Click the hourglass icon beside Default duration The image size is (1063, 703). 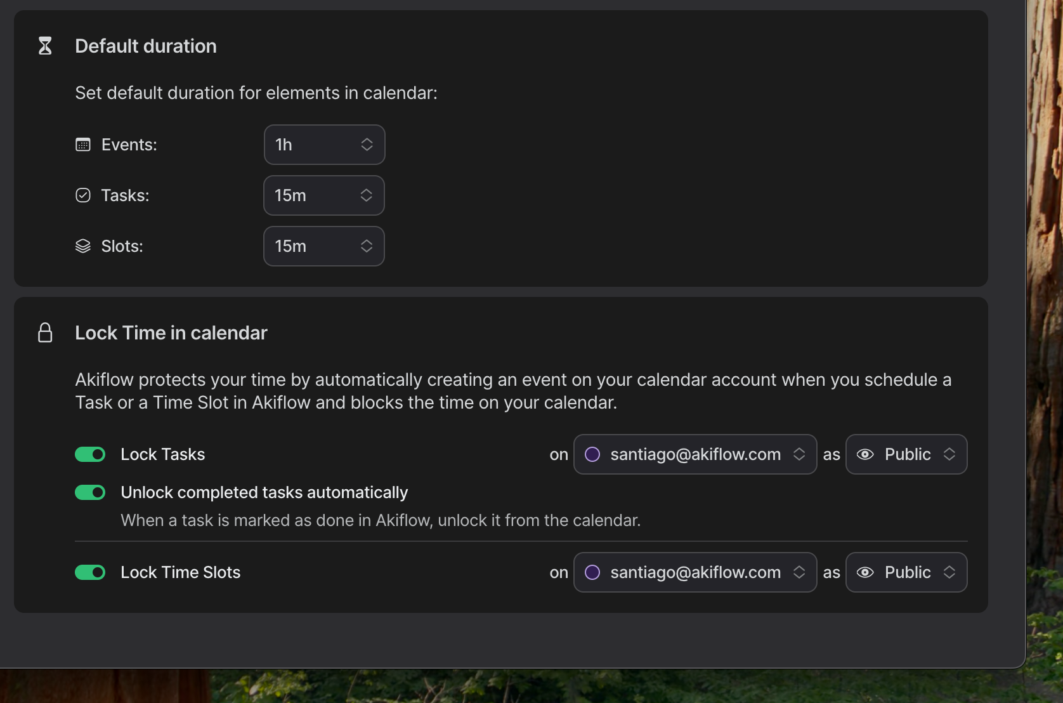pyautogui.click(x=45, y=46)
